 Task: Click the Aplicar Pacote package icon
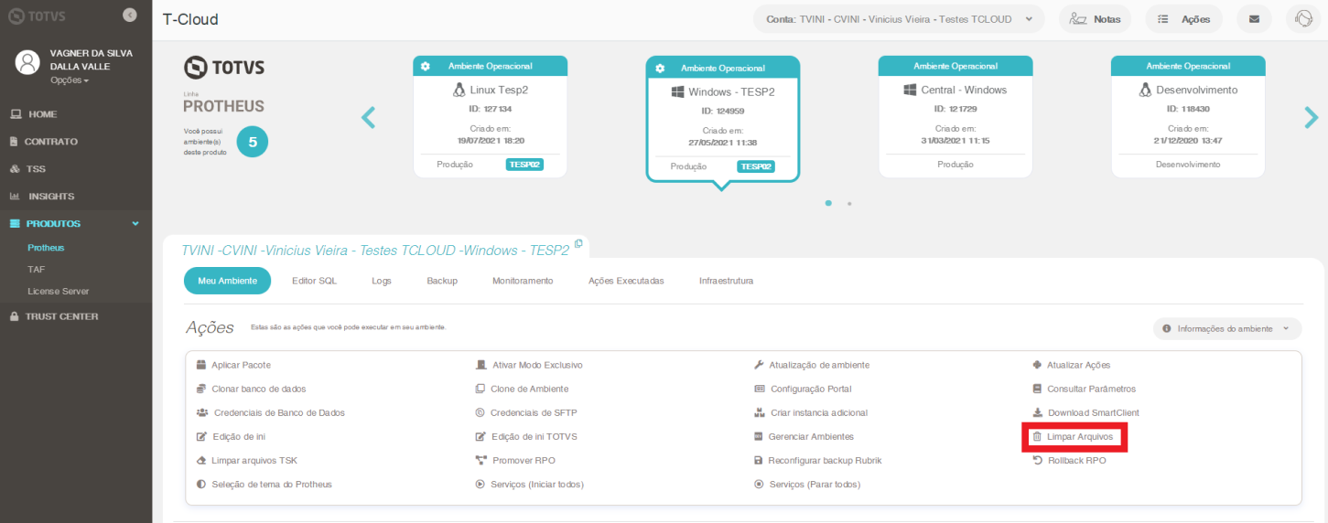click(201, 365)
